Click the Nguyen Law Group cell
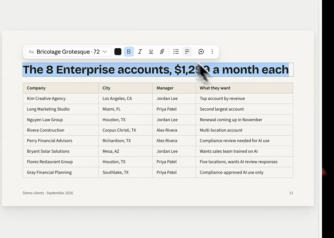Viewport: 334px width, 238px height. [x=61, y=120]
